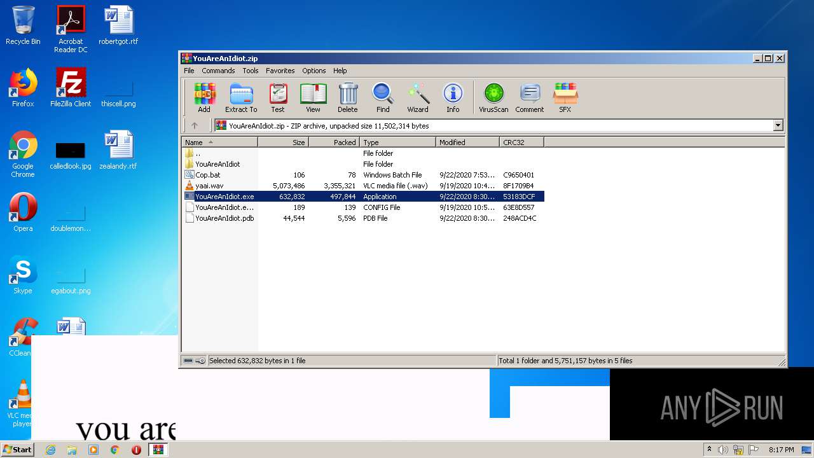Open zealandy.rtf desktop file
This screenshot has width=814, height=458.
point(118,150)
